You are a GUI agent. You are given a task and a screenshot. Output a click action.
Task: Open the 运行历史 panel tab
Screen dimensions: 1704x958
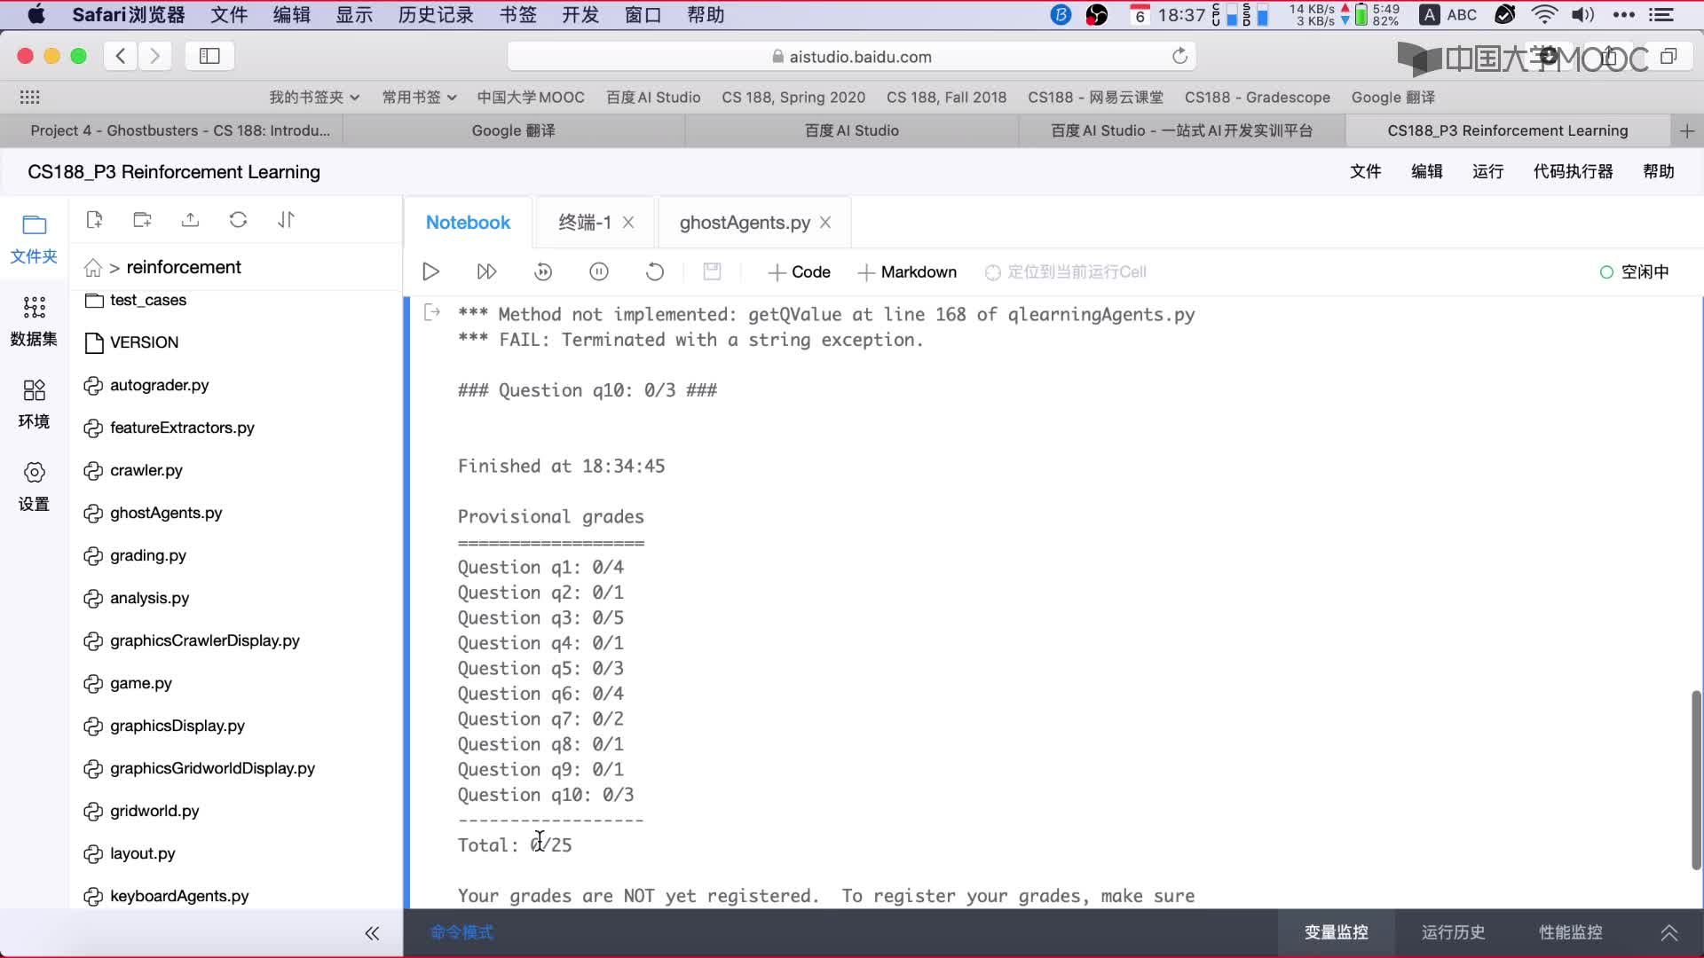[1453, 932]
